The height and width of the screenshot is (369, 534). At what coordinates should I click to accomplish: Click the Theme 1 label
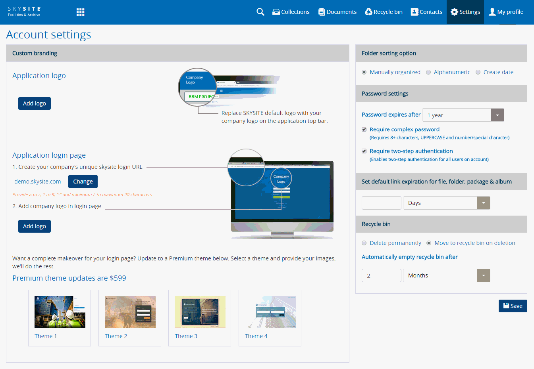pyautogui.click(x=46, y=336)
